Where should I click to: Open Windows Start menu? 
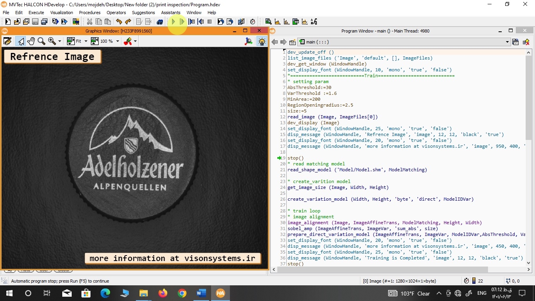[x=9, y=293]
